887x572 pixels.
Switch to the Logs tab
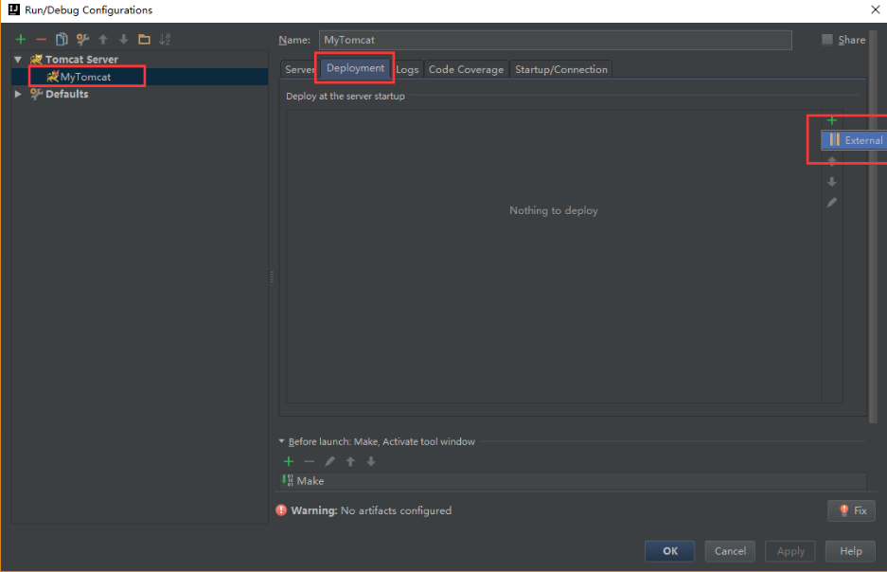(407, 69)
